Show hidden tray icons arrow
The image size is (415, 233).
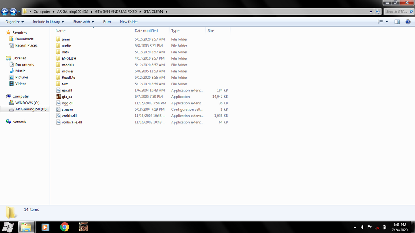(355, 227)
